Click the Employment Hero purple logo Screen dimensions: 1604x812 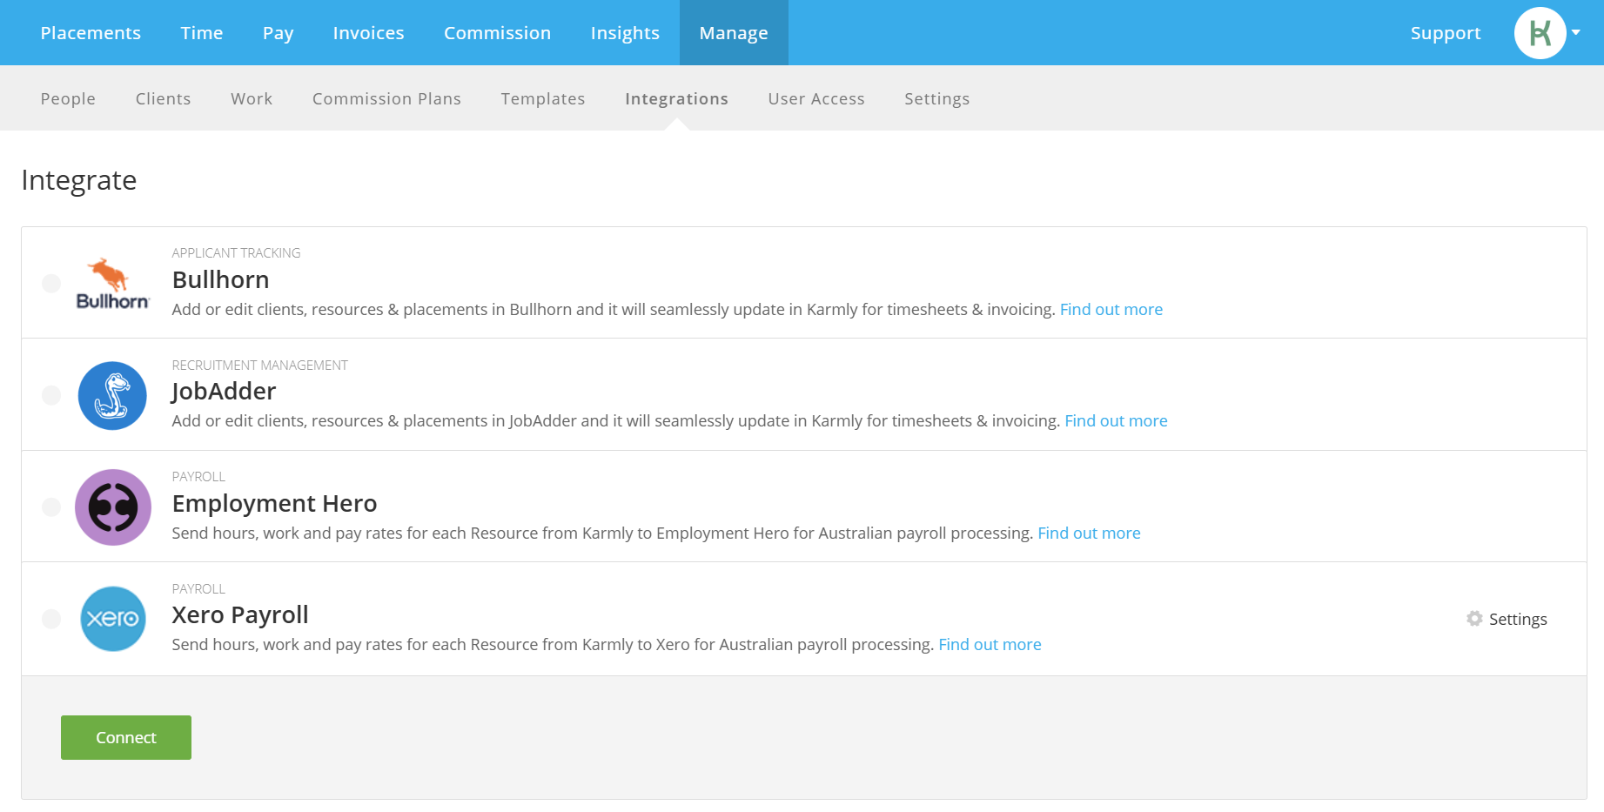pyautogui.click(x=113, y=507)
